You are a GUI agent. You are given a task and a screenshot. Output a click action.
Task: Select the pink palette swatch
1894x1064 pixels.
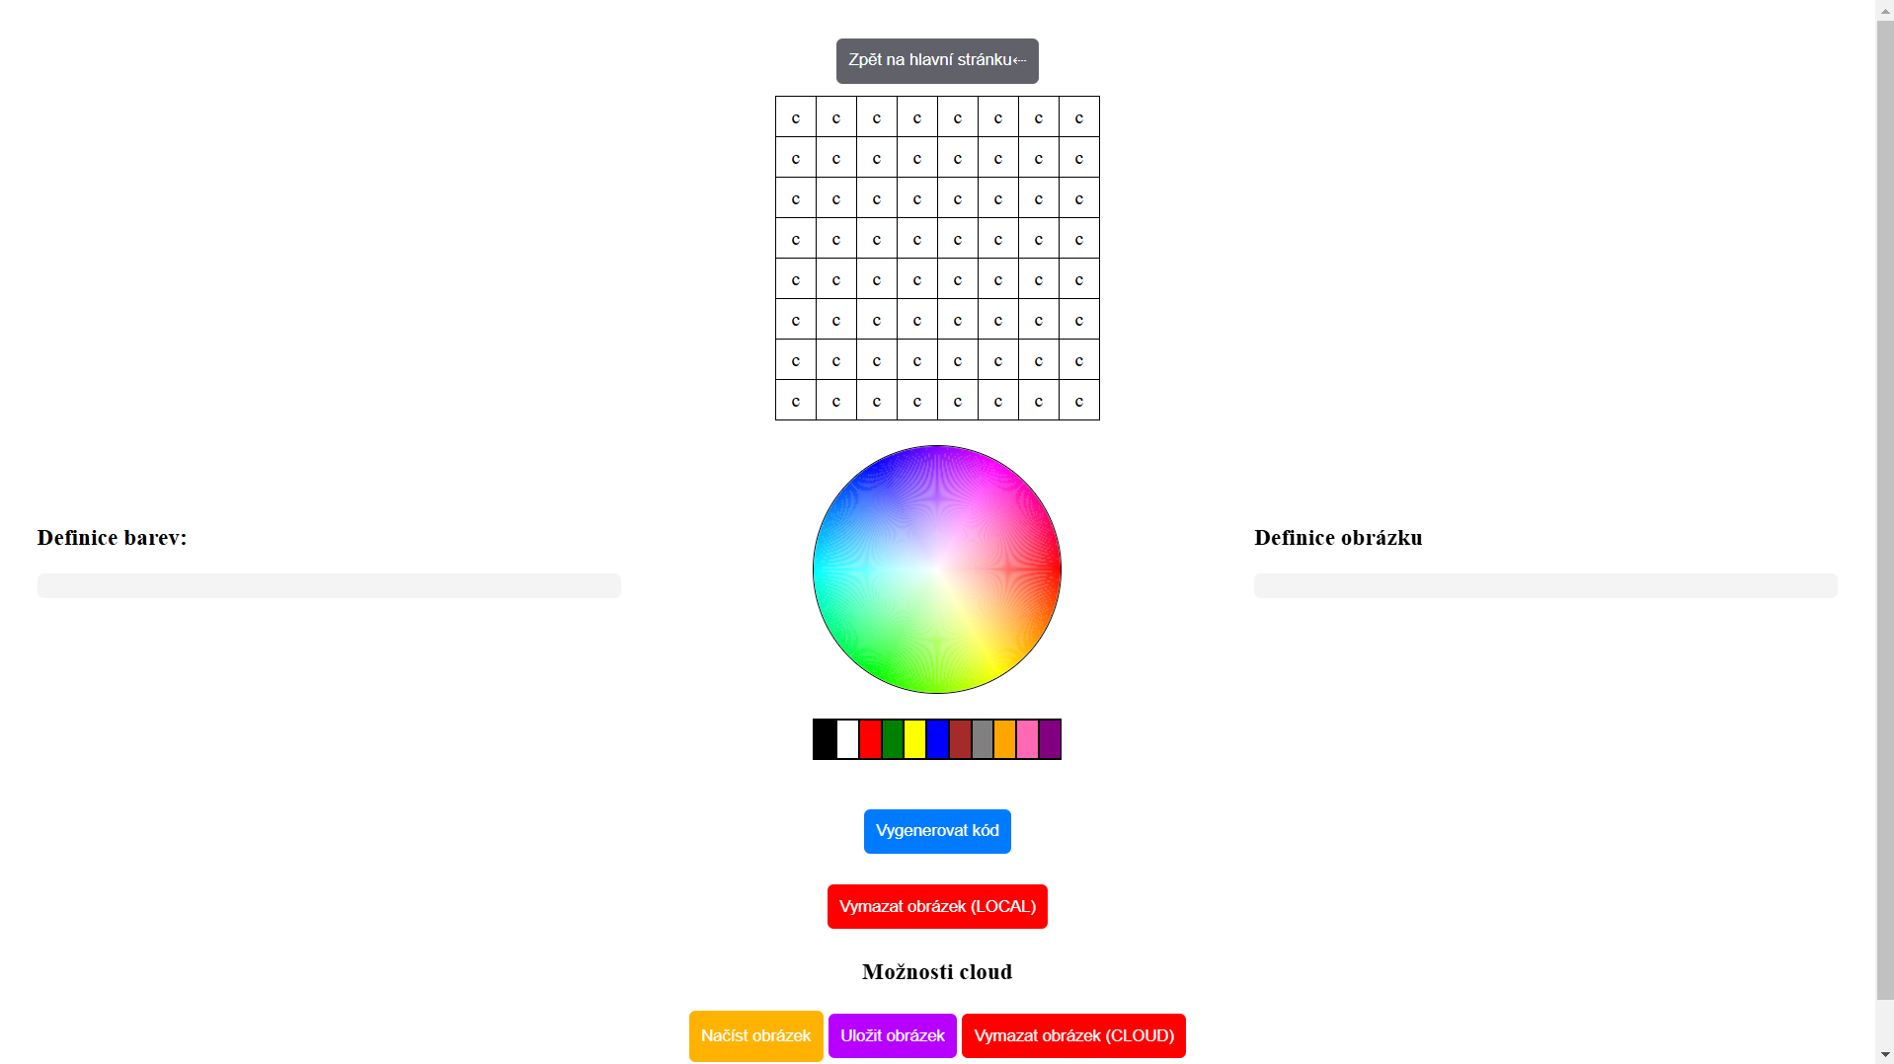[x=1027, y=739]
